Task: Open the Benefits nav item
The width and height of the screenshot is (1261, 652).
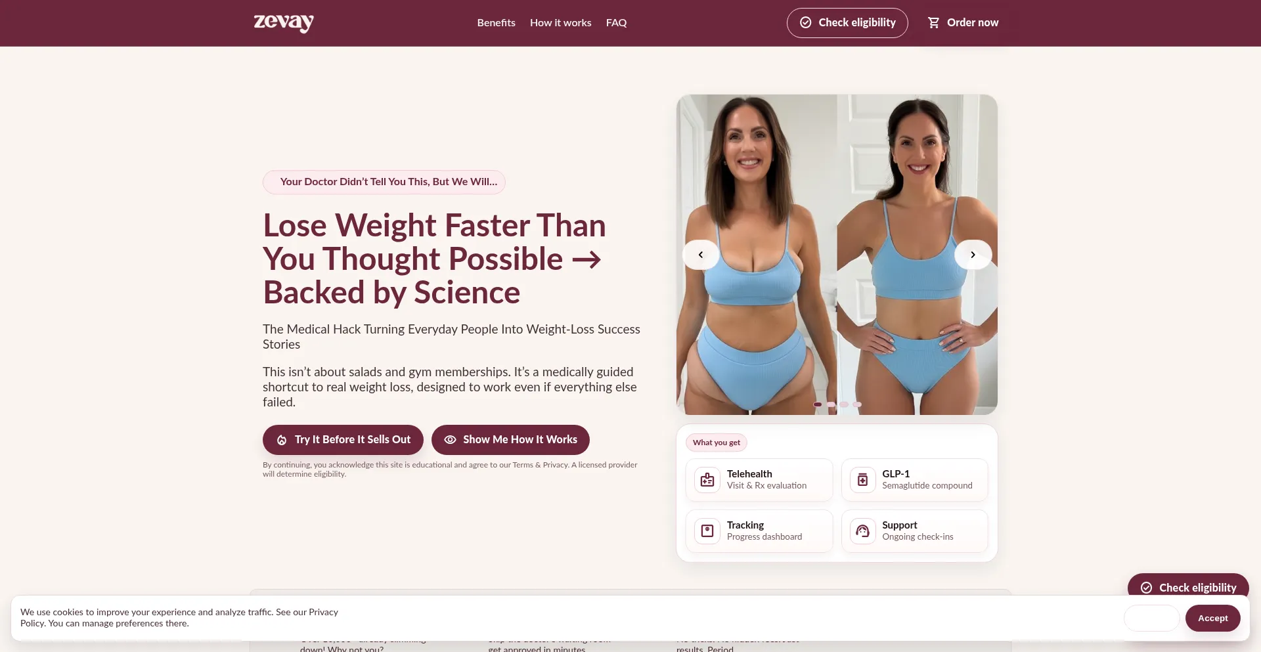Action: 496,23
